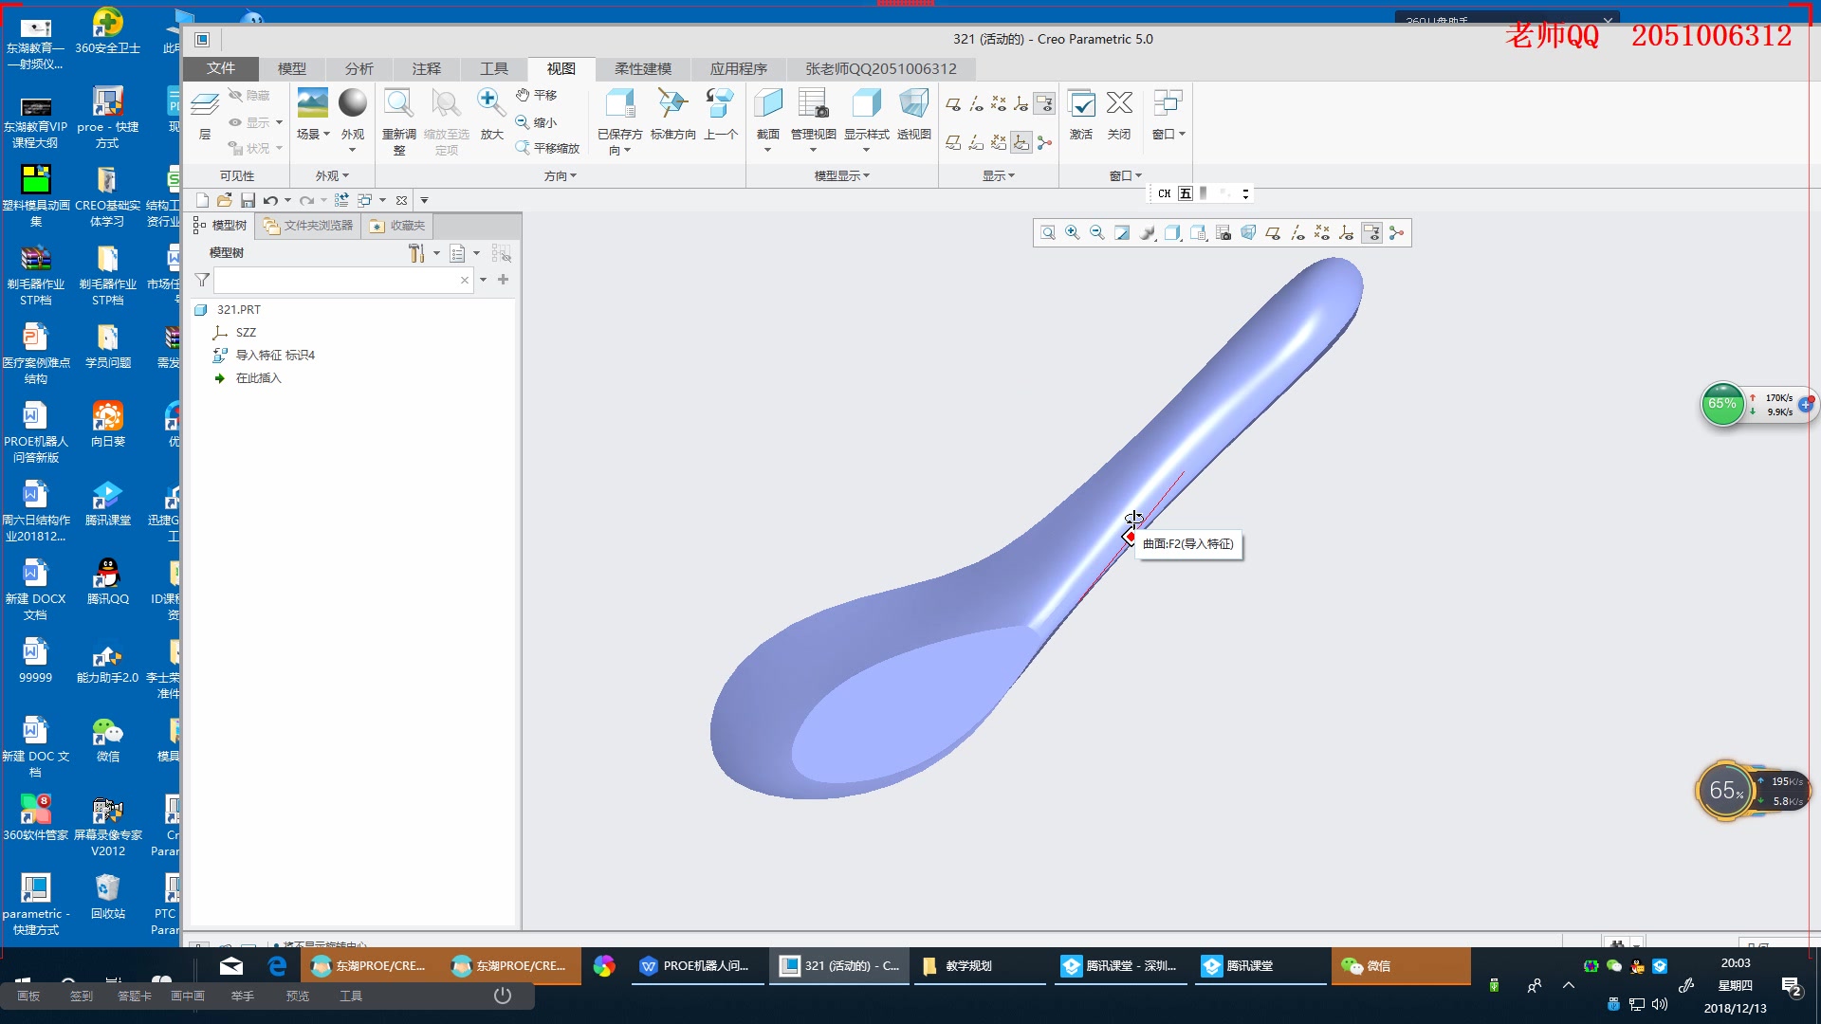Viewport: 1821px width, 1024px height.
Task: Open the 视图 menu tab
Action: coord(561,67)
